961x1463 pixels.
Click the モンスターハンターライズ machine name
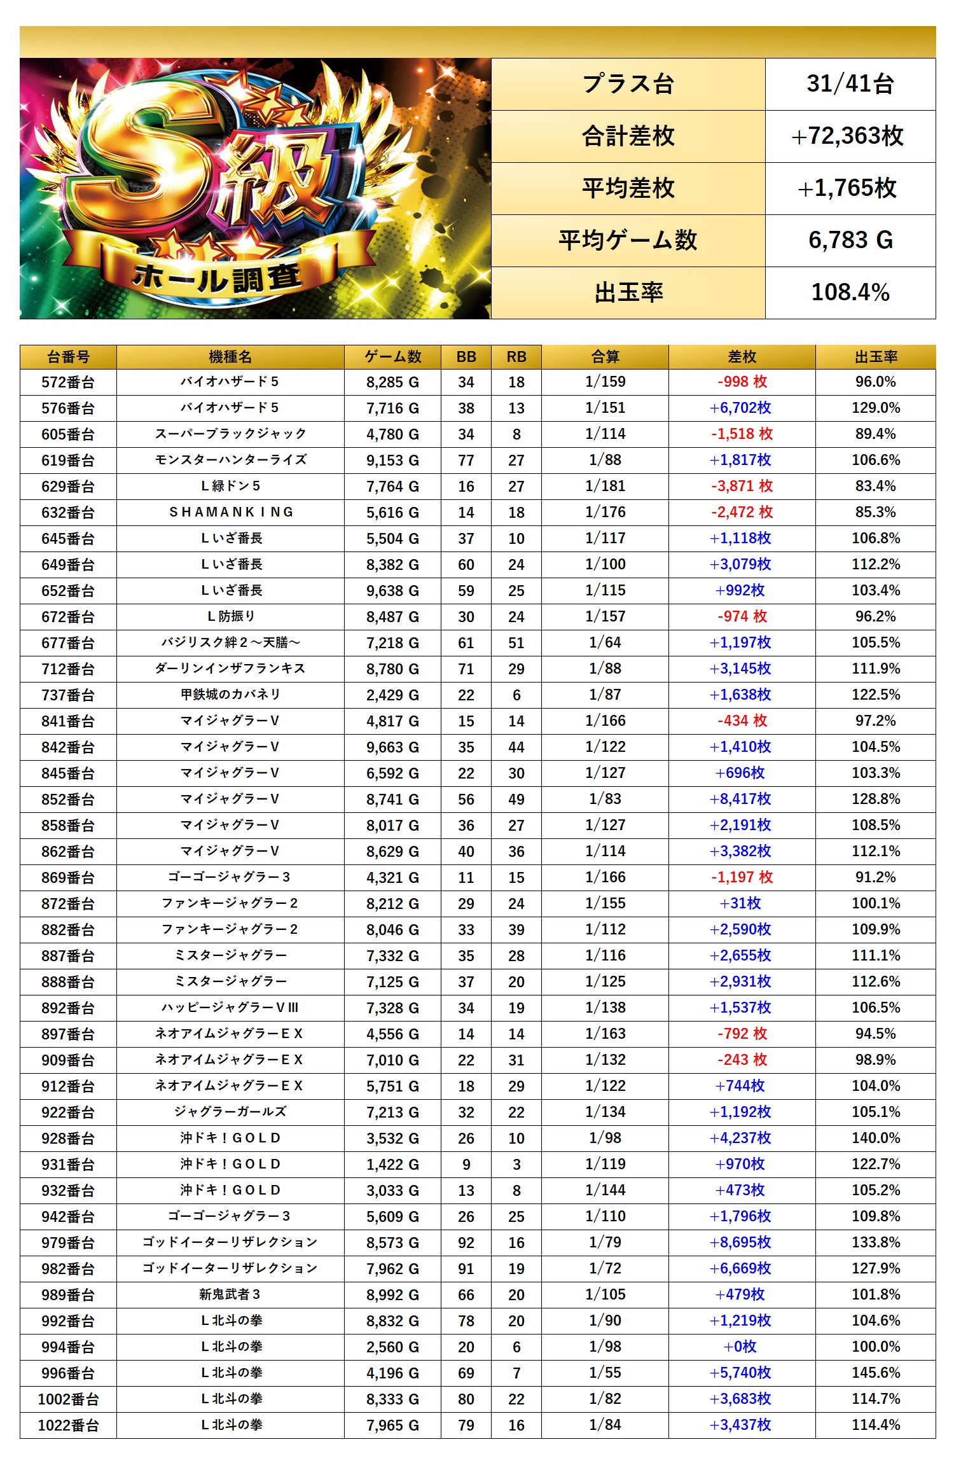click(x=230, y=460)
